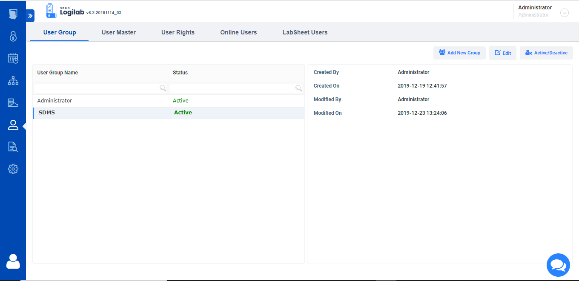Open the document audit search module
Viewport: 579px width, 281px height.
(13, 147)
